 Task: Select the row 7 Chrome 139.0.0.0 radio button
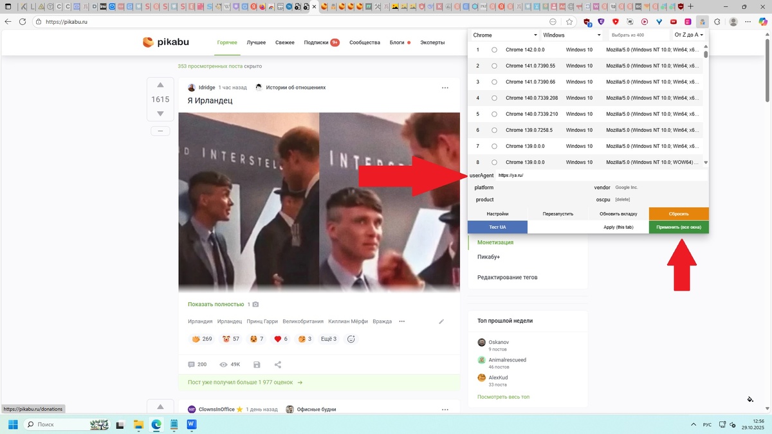click(494, 146)
